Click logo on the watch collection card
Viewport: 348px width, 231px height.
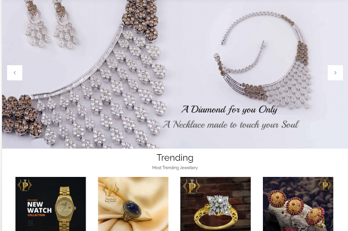coord(25,185)
